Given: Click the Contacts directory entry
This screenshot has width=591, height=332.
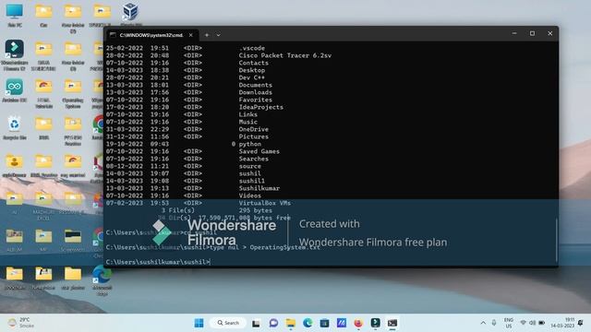Looking at the screenshot, I should tap(254, 63).
